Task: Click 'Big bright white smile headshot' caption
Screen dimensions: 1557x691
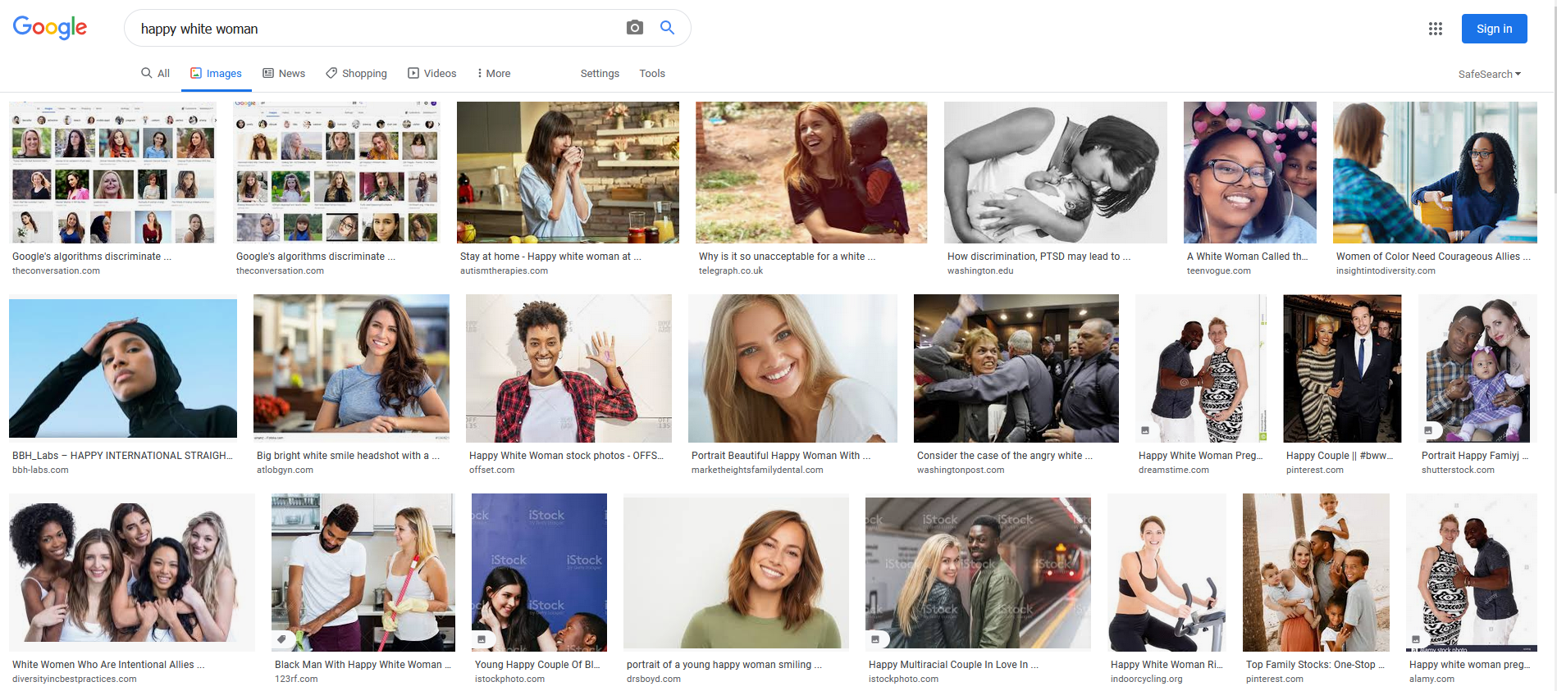Action: (x=348, y=456)
